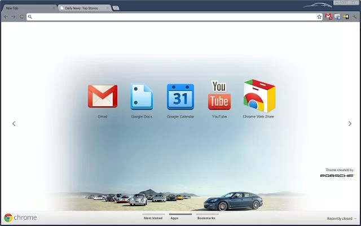Show the previous apps page with left arrow

point(14,124)
